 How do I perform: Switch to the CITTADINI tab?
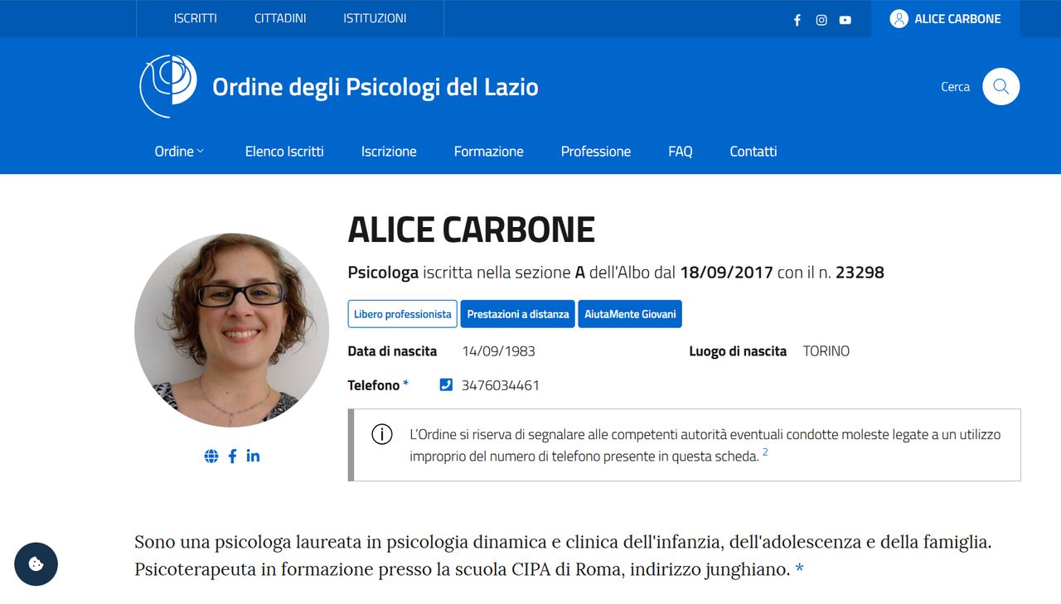click(280, 18)
